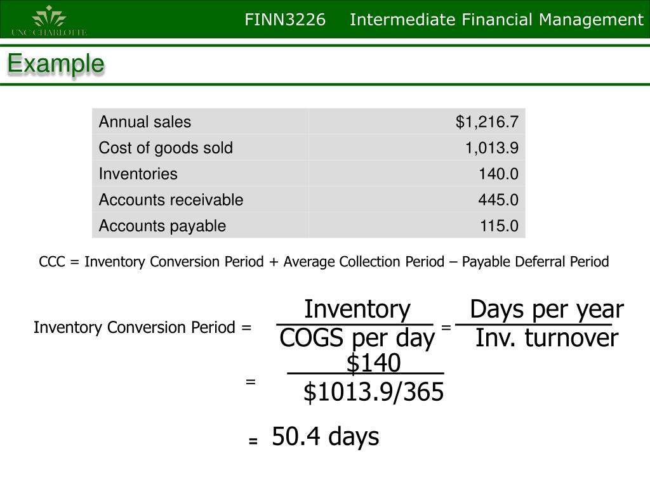Select the FINN3226 course code text
The height and width of the screenshot is (487, 650).
pos(285,20)
